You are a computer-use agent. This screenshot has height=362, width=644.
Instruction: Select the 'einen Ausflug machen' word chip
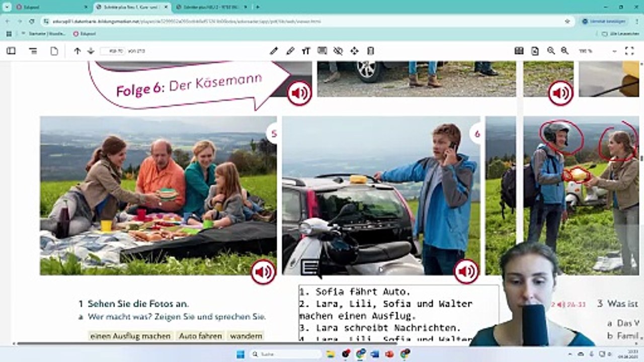pyautogui.click(x=130, y=336)
